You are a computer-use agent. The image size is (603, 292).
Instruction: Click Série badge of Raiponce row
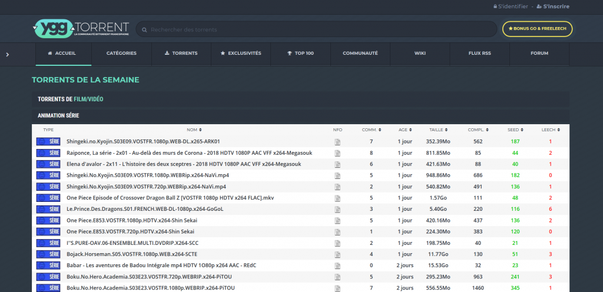48,153
